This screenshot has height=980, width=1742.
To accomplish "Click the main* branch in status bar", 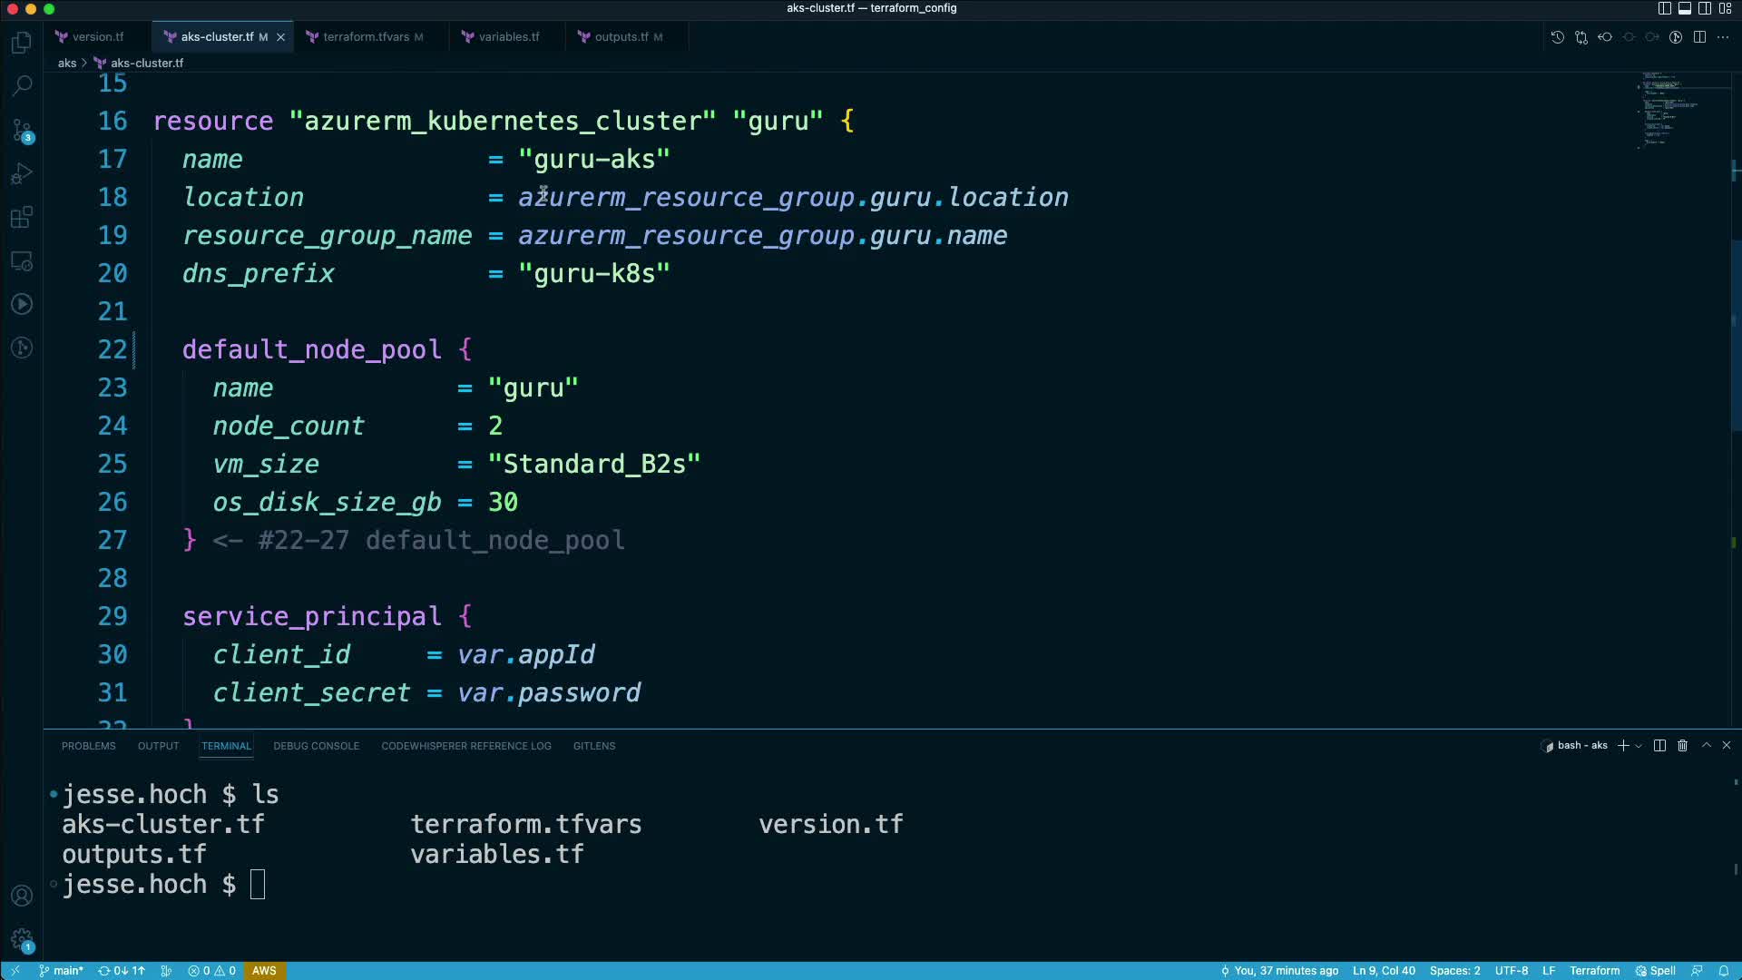I will pos(62,971).
